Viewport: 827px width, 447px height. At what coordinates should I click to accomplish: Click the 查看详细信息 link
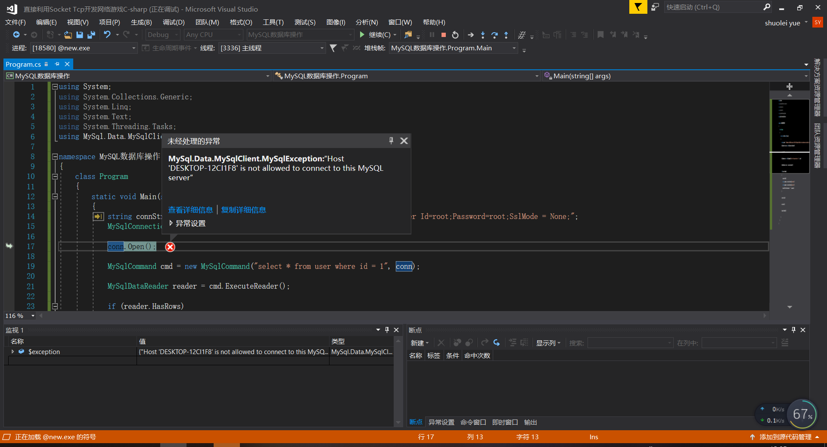[x=190, y=210]
